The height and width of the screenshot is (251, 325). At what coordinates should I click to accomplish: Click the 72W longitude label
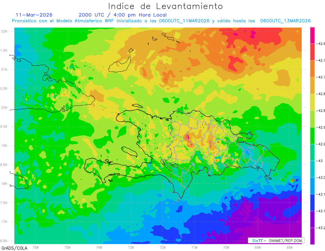click(162, 247)
